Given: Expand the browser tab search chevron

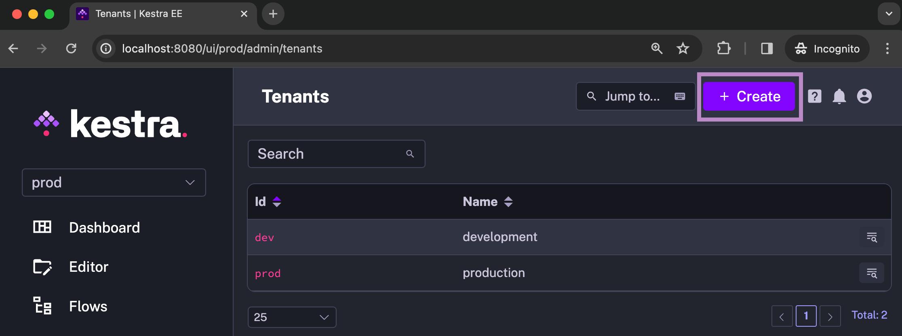Looking at the screenshot, I should (x=889, y=14).
